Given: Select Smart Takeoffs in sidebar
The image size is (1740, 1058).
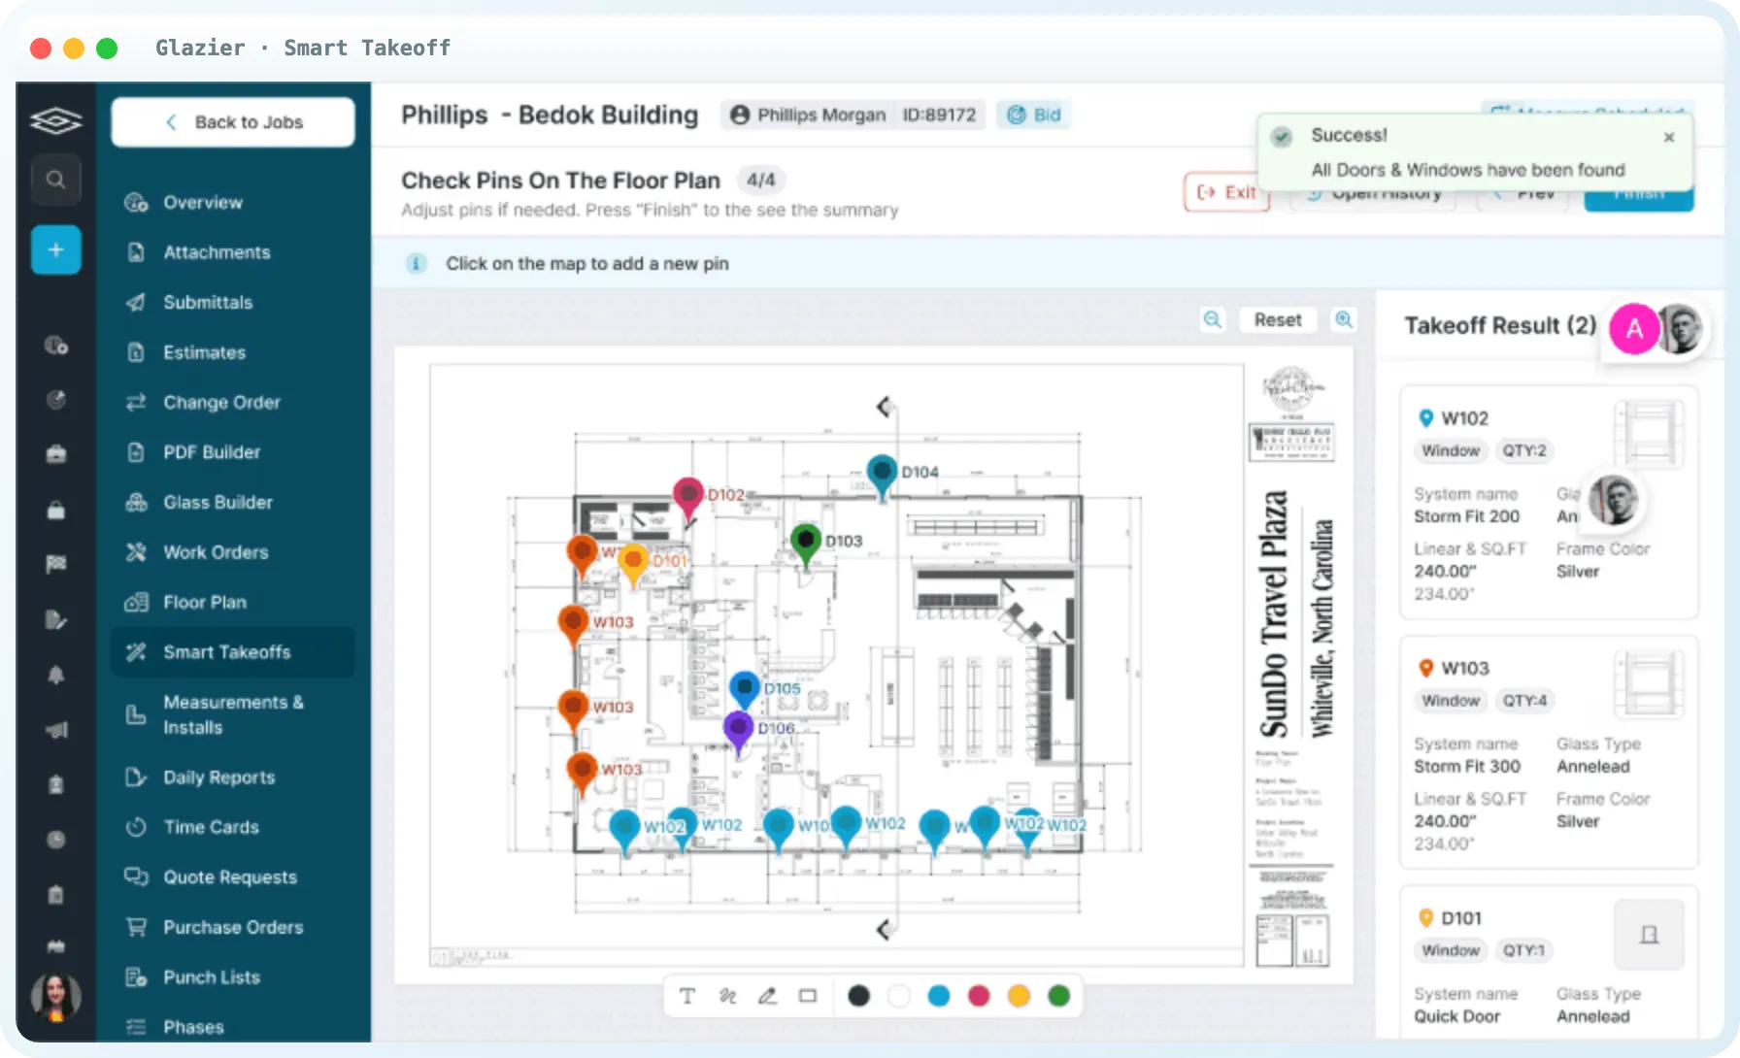Looking at the screenshot, I should pos(233,652).
